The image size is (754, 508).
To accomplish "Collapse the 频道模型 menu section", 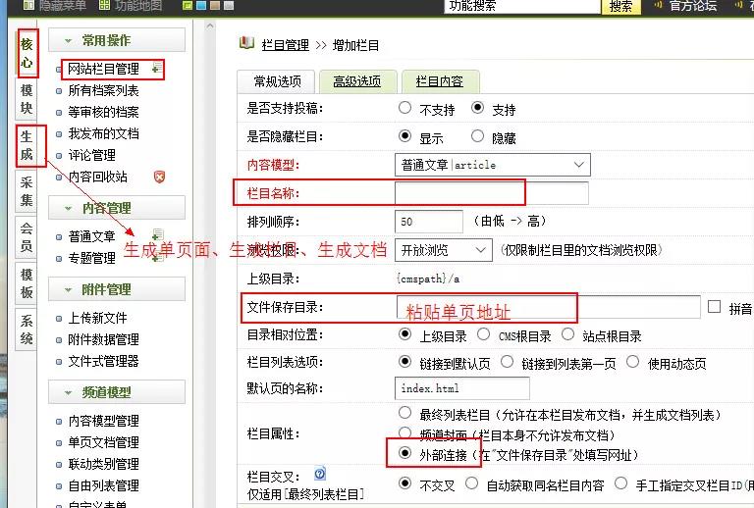I will [x=117, y=392].
